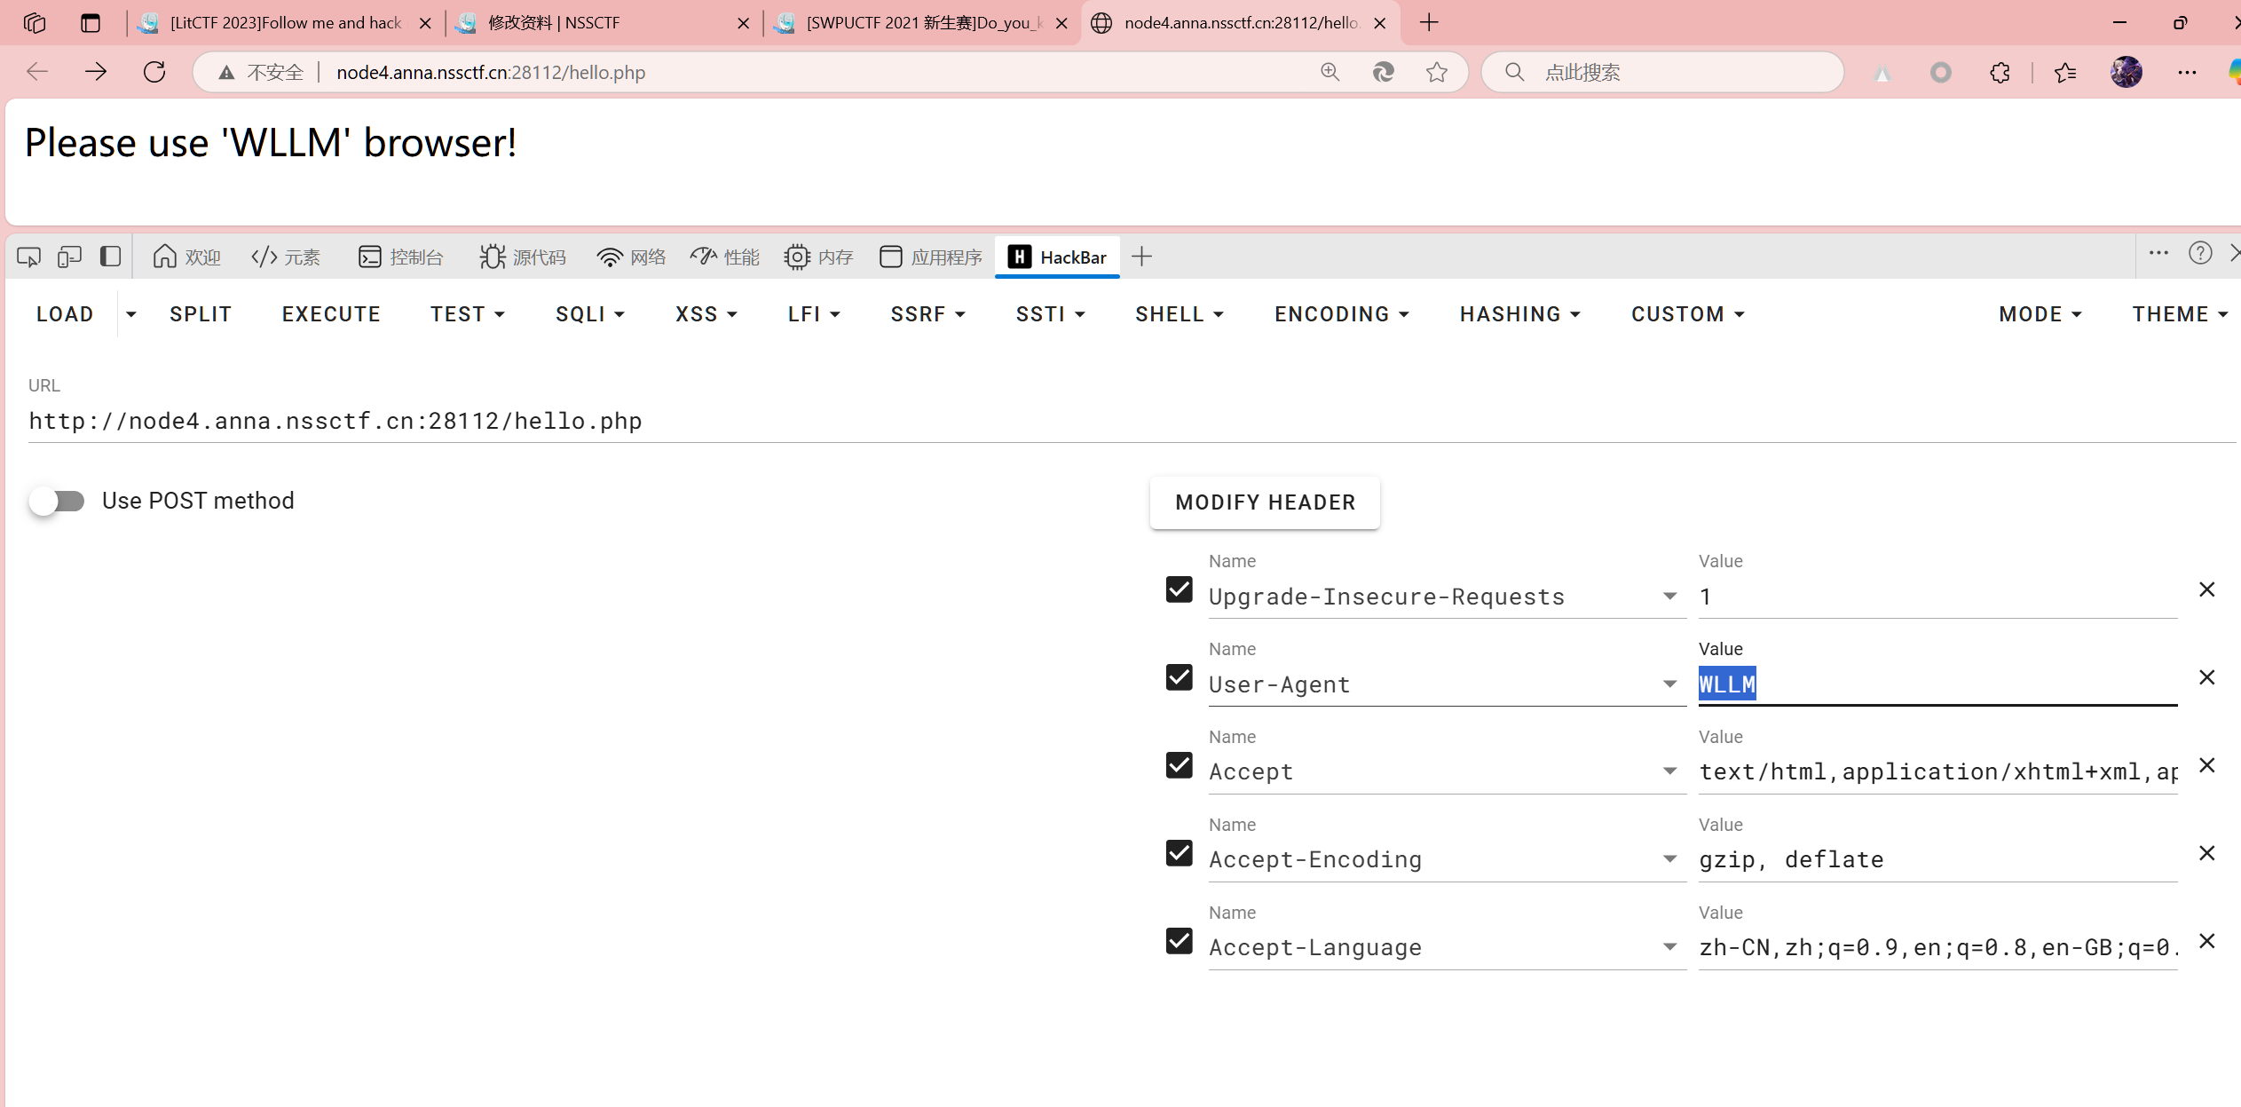The height and width of the screenshot is (1107, 2241).
Task: Add new DevTools tab plus icon
Action: [x=1142, y=257]
